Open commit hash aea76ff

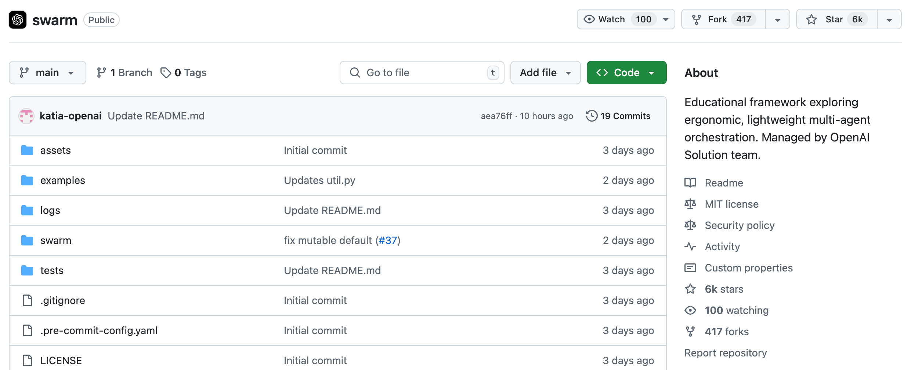[496, 116]
